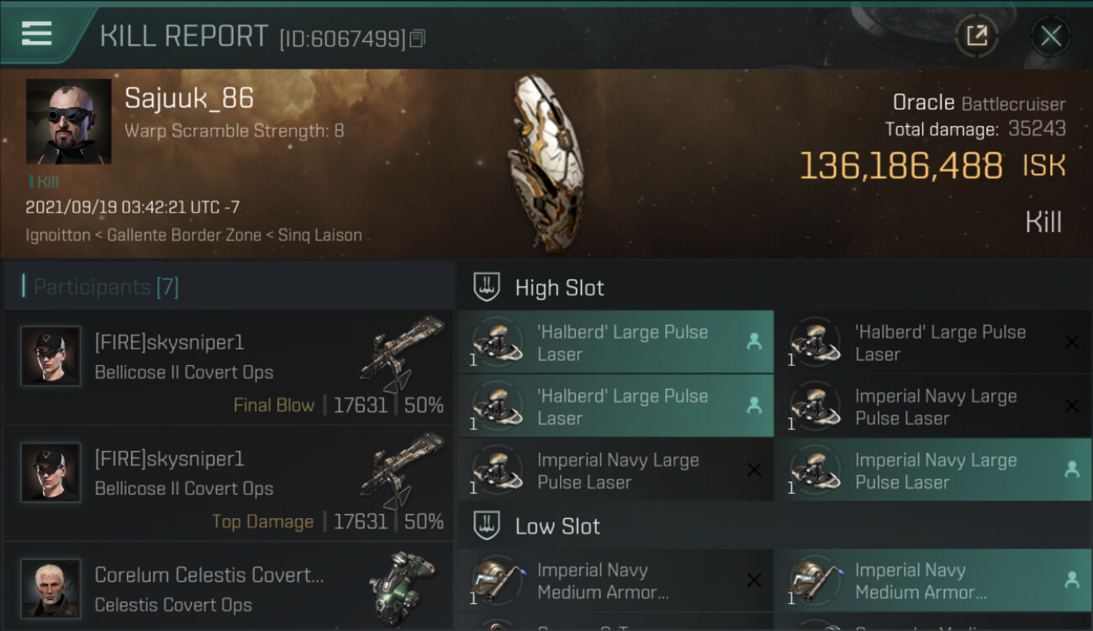Select the first highlighted 'Halberd' Large Pulse Laser

click(615, 342)
